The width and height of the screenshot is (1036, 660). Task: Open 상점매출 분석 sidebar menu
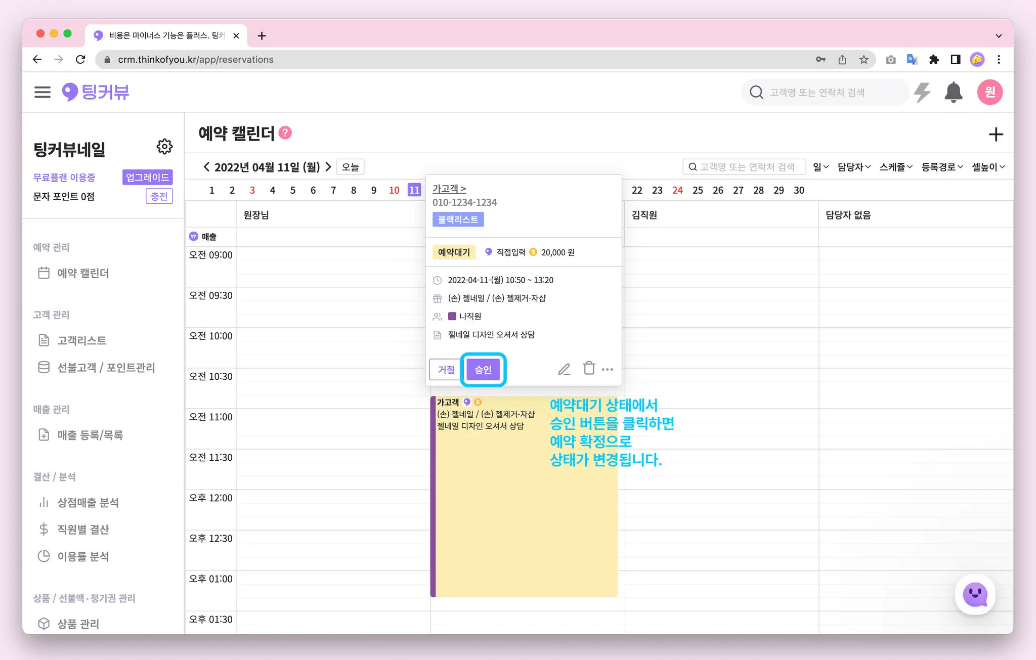[88, 502]
